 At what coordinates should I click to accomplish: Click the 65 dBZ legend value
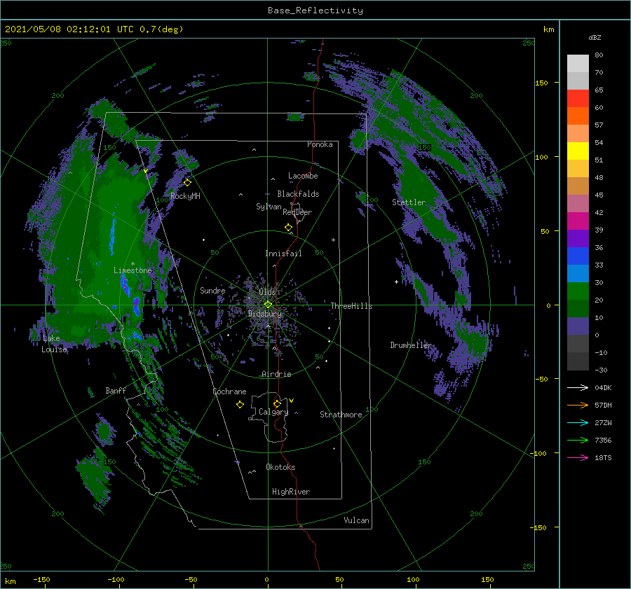(599, 90)
